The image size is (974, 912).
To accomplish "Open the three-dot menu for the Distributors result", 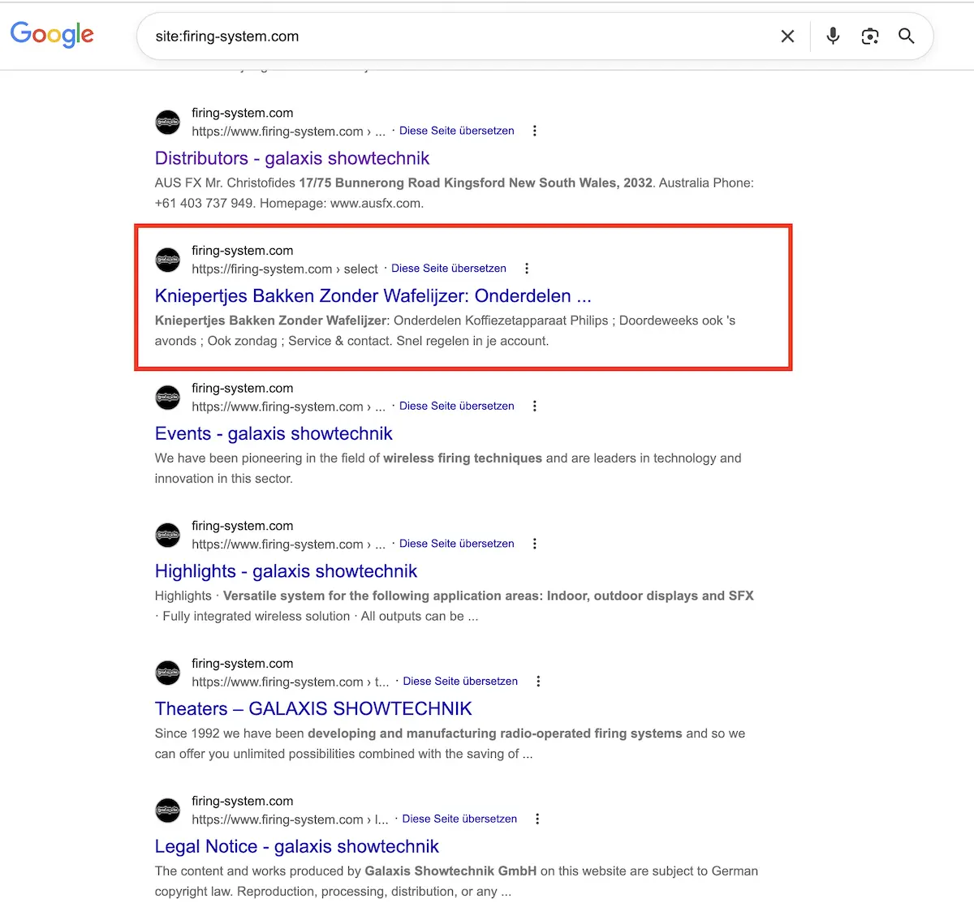I will click(x=535, y=130).
